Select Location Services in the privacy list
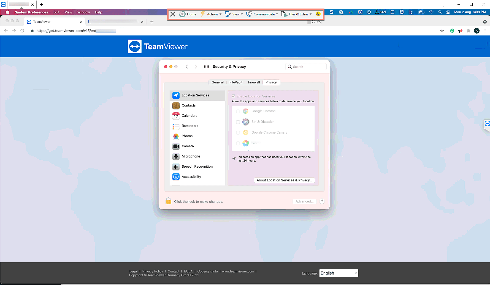This screenshot has height=285, width=490. tap(195, 95)
